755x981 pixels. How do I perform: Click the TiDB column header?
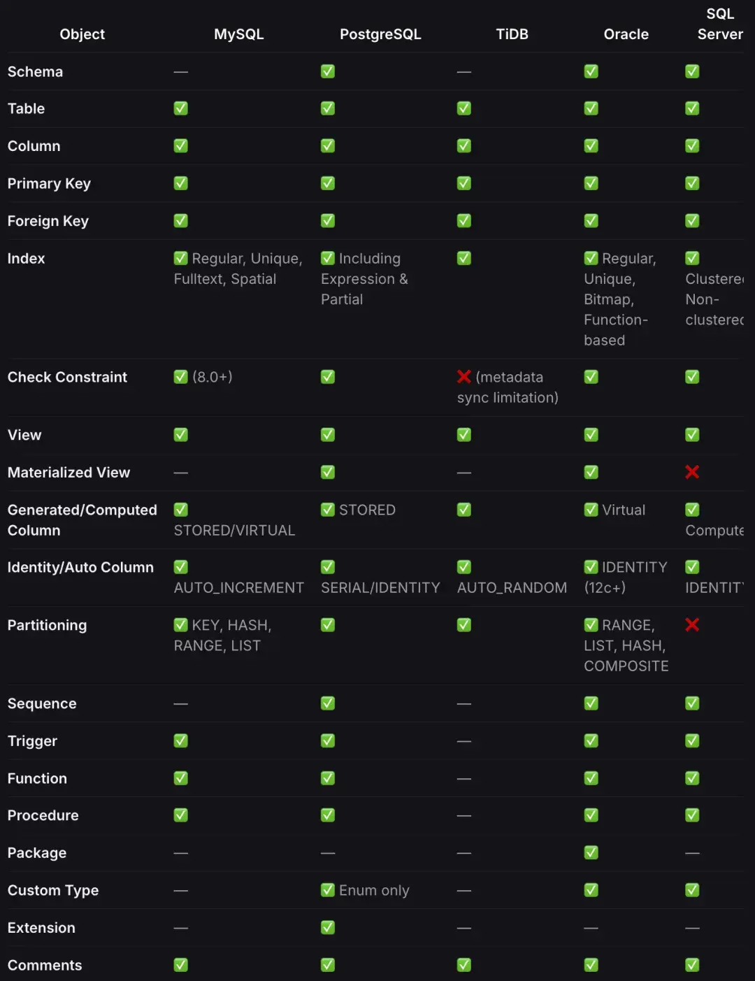[x=512, y=34]
